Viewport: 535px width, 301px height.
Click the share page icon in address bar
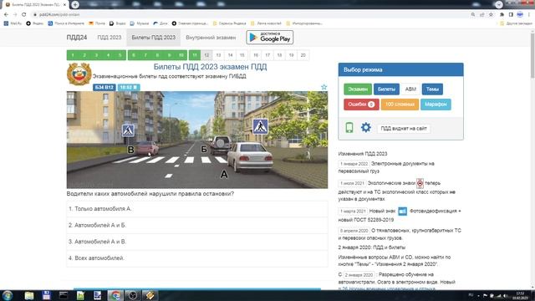481,15
